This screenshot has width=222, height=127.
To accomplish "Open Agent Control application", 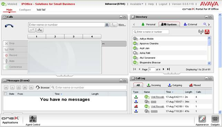I will [33, 120].
